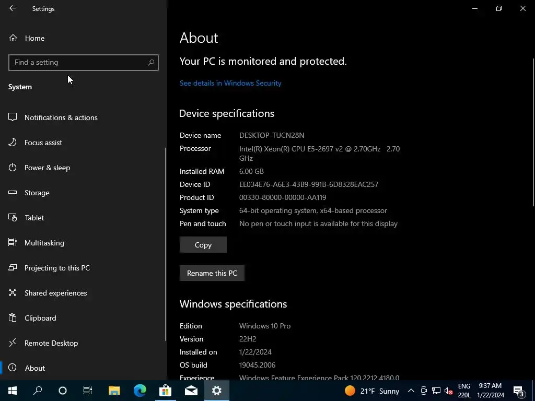Click the Projecting to this PC icon
The width and height of the screenshot is (535, 401).
(13, 268)
